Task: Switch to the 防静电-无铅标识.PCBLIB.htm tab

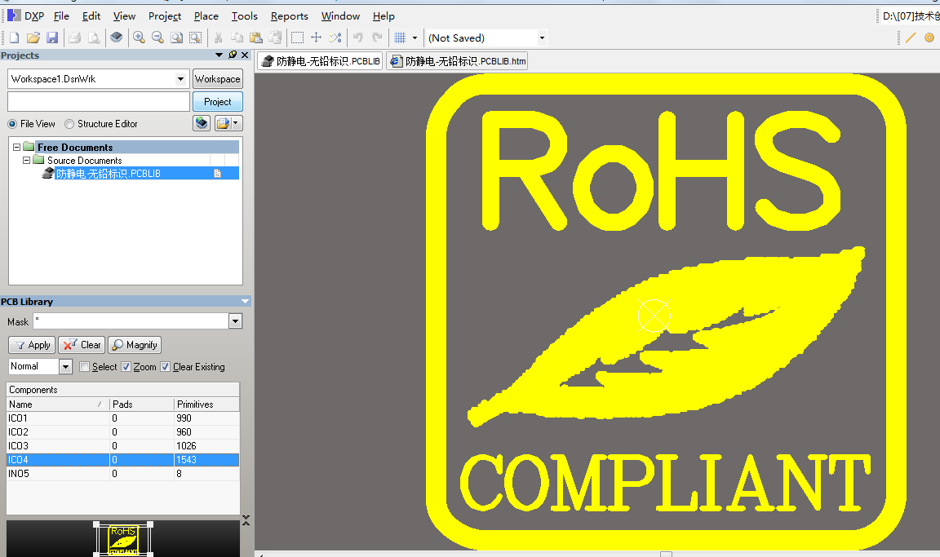Action: click(x=458, y=61)
